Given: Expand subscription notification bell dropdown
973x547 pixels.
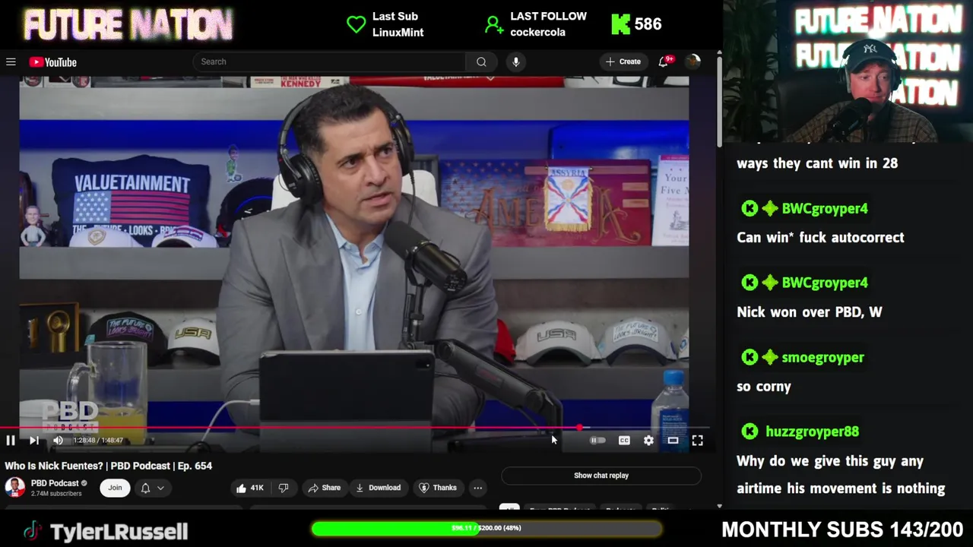Looking at the screenshot, I should (152, 488).
